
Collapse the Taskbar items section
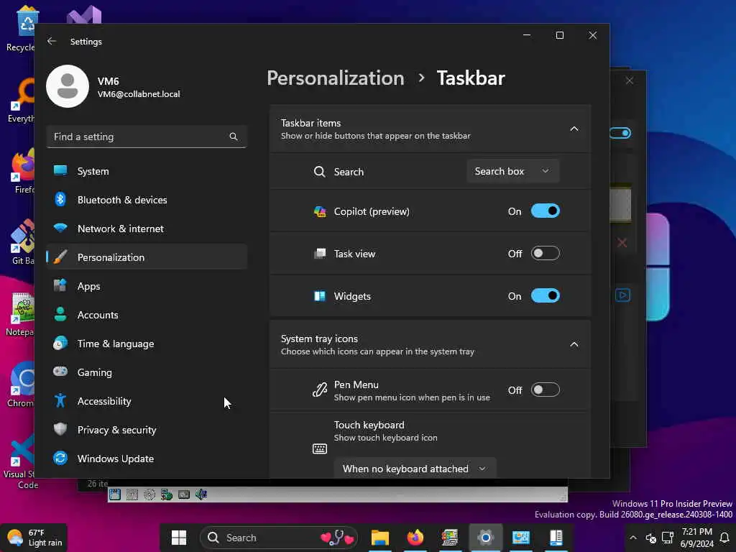pyautogui.click(x=574, y=129)
